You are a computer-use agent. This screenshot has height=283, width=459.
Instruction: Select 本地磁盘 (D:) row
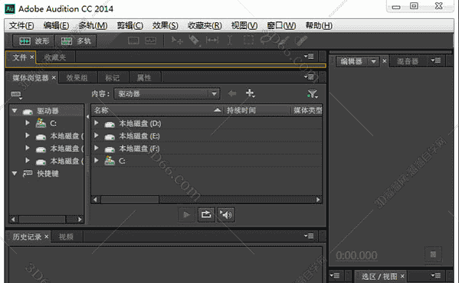[207, 123]
